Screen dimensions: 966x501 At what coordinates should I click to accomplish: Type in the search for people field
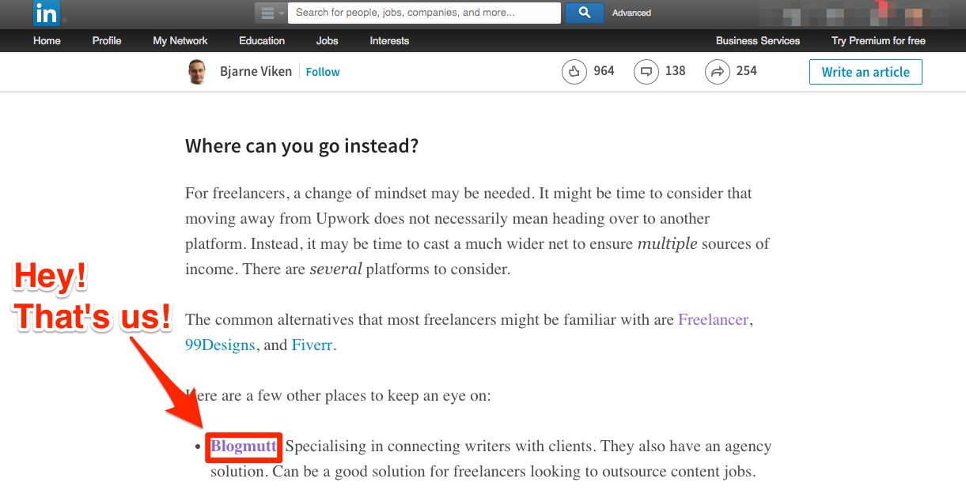point(424,13)
